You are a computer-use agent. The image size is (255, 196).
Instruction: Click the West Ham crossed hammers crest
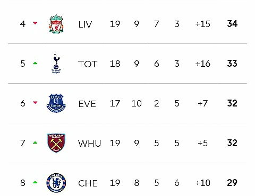pyautogui.click(x=56, y=143)
